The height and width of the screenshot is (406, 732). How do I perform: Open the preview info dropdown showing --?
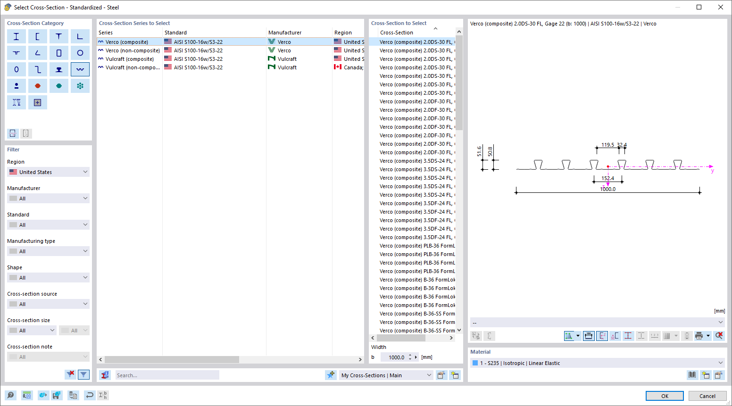tap(597, 323)
